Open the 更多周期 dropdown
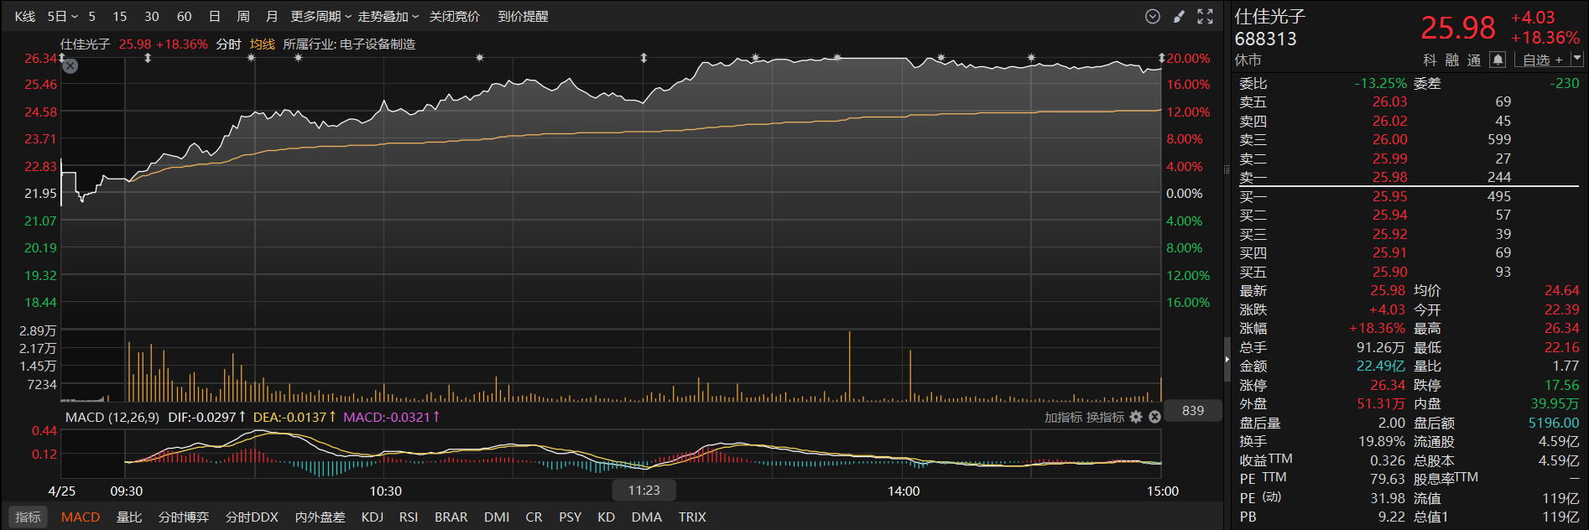Screen dimensions: 1589x530 pyautogui.click(x=320, y=17)
